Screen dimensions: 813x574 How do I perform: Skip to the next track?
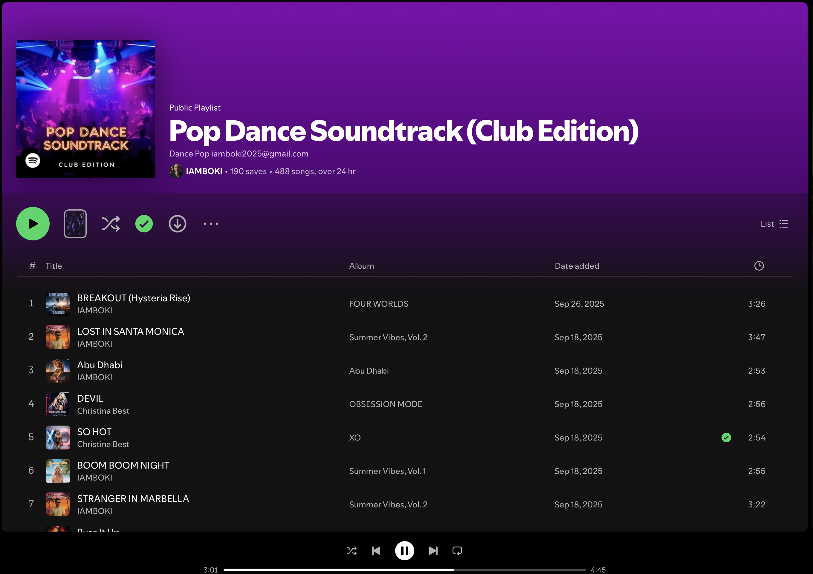[x=433, y=551]
